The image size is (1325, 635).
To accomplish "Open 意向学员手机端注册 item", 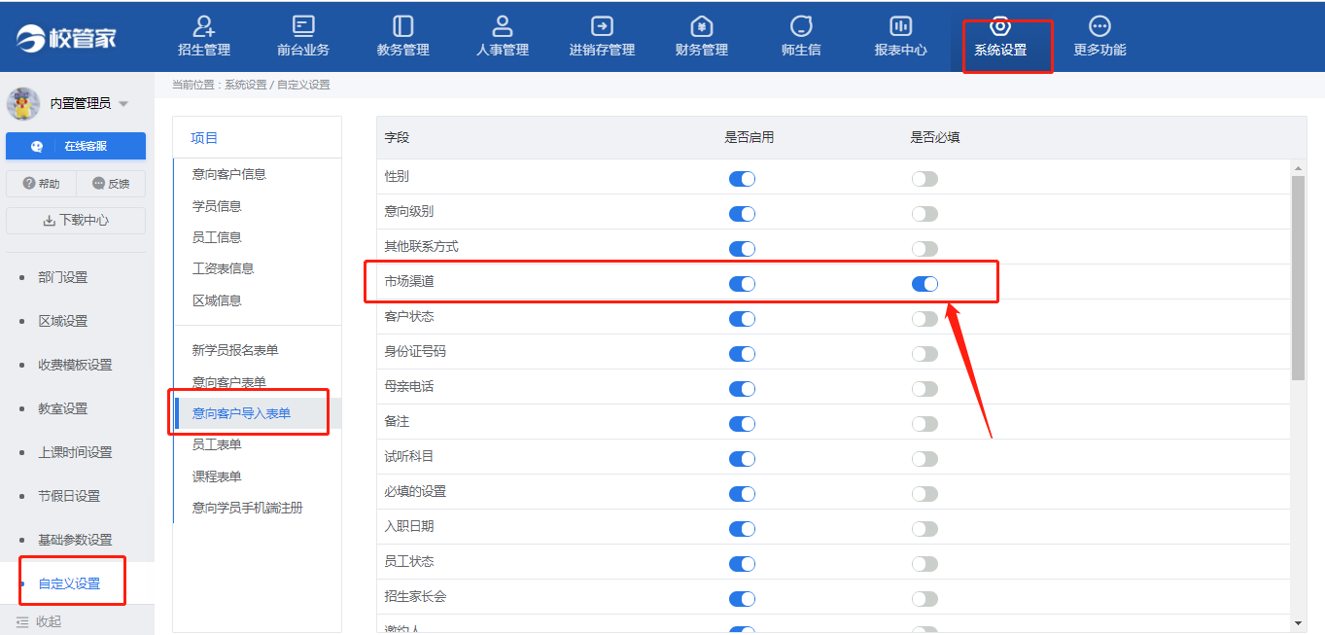I will click(x=248, y=508).
